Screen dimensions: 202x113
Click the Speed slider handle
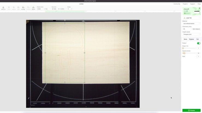pyautogui.click(x=185, y=53)
